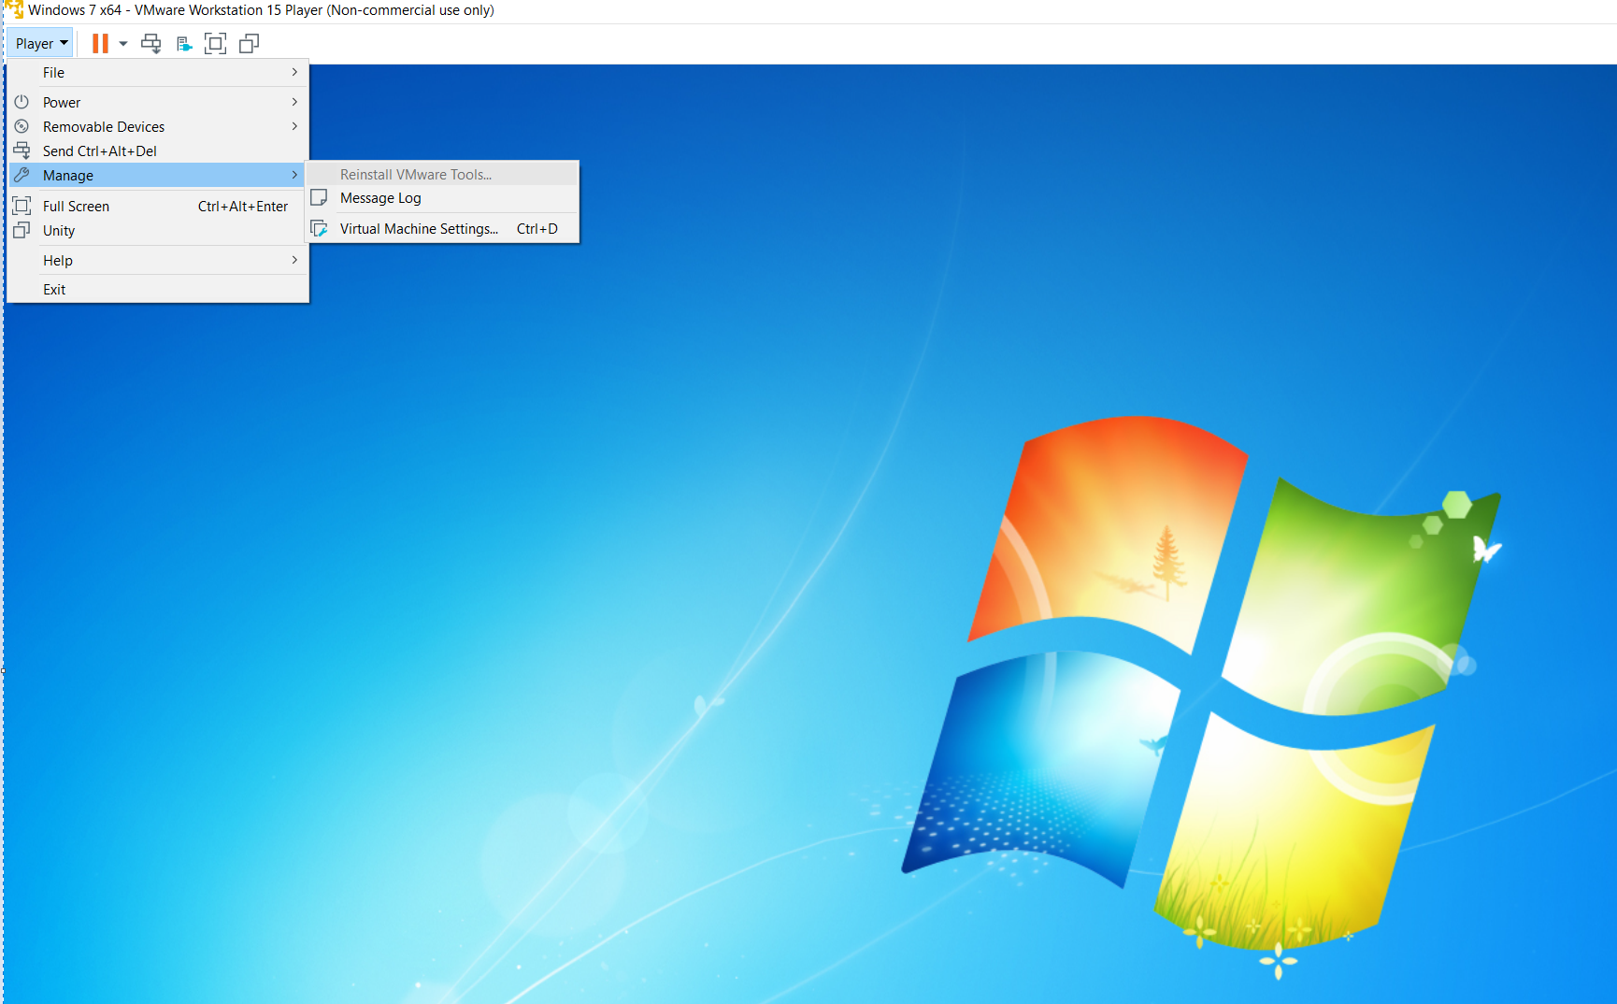Click the Enter Full Screen toolbar icon

coord(215,43)
